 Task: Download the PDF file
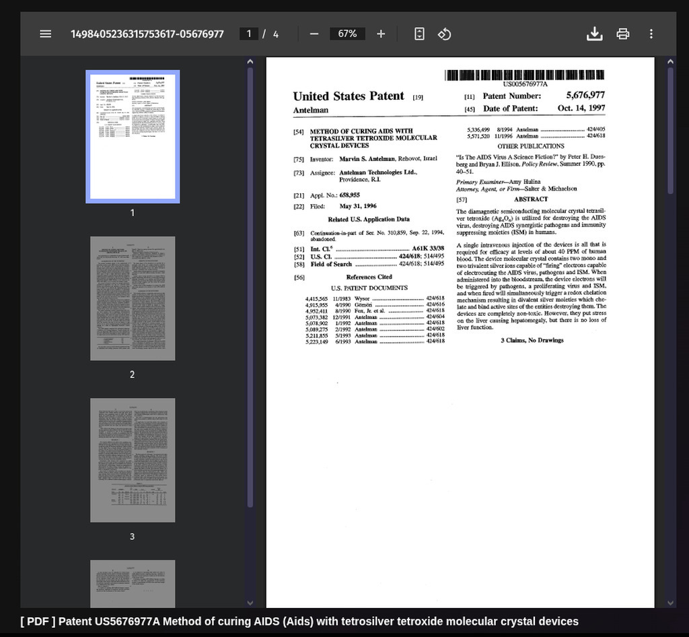(x=594, y=34)
